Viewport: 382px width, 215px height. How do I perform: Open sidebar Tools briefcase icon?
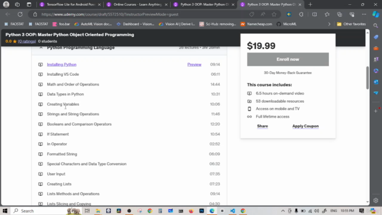coord(376,48)
